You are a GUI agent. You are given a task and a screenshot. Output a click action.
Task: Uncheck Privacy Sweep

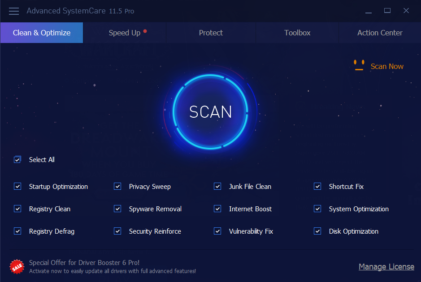click(x=117, y=186)
